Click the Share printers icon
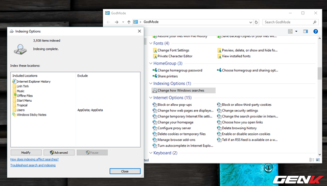 tap(155, 76)
